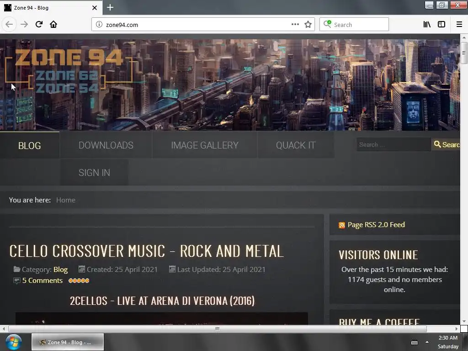The image size is (468, 351).
Task: Open page actions three-dot menu
Action: [x=295, y=25]
